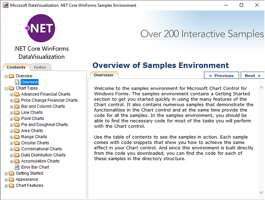Click the folder icon beside Overview
Viewport: 265px width, 200px height.
tap(12, 76)
